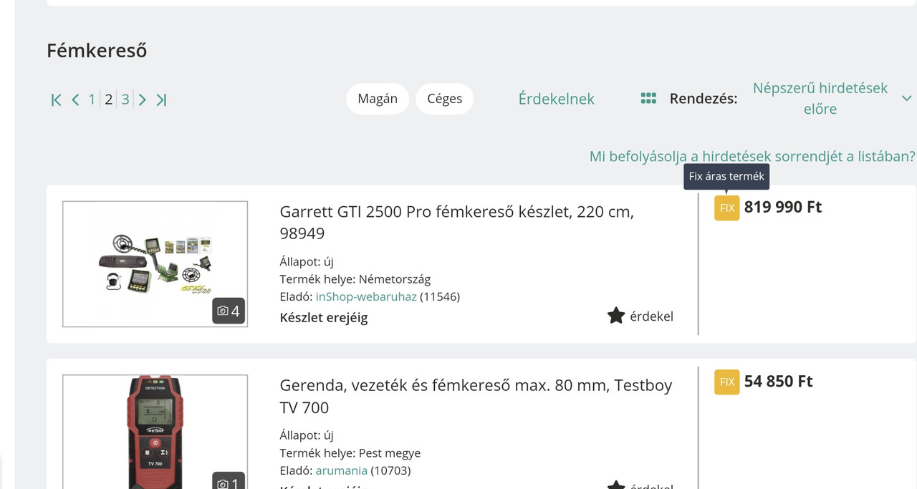Click seller rating (10703)
Viewport: 917px width, 489px height.
click(390, 470)
